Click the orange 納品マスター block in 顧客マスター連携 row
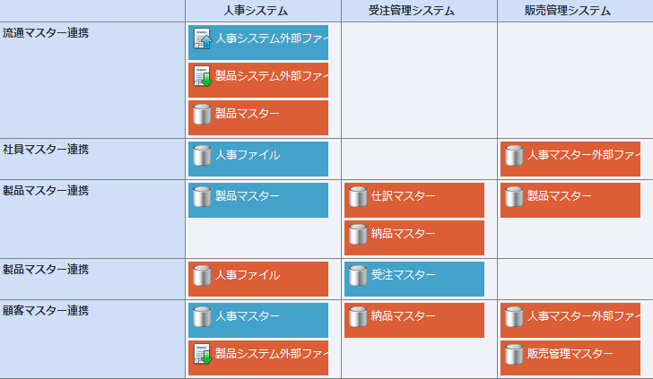Image resolution: width=653 pixels, height=379 pixels. [x=414, y=321]
